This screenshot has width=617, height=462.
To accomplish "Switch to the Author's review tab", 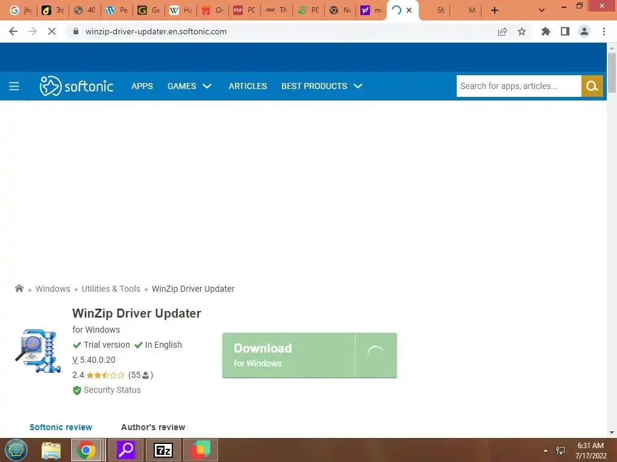I will click(153, 427).
